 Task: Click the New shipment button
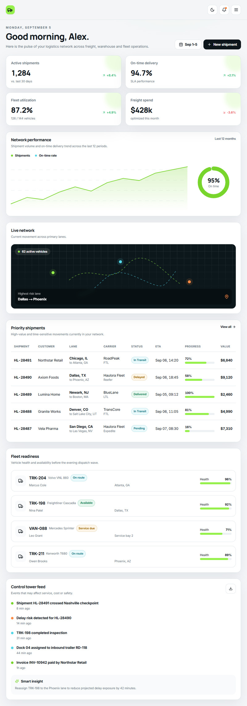(x=222, y=45)
